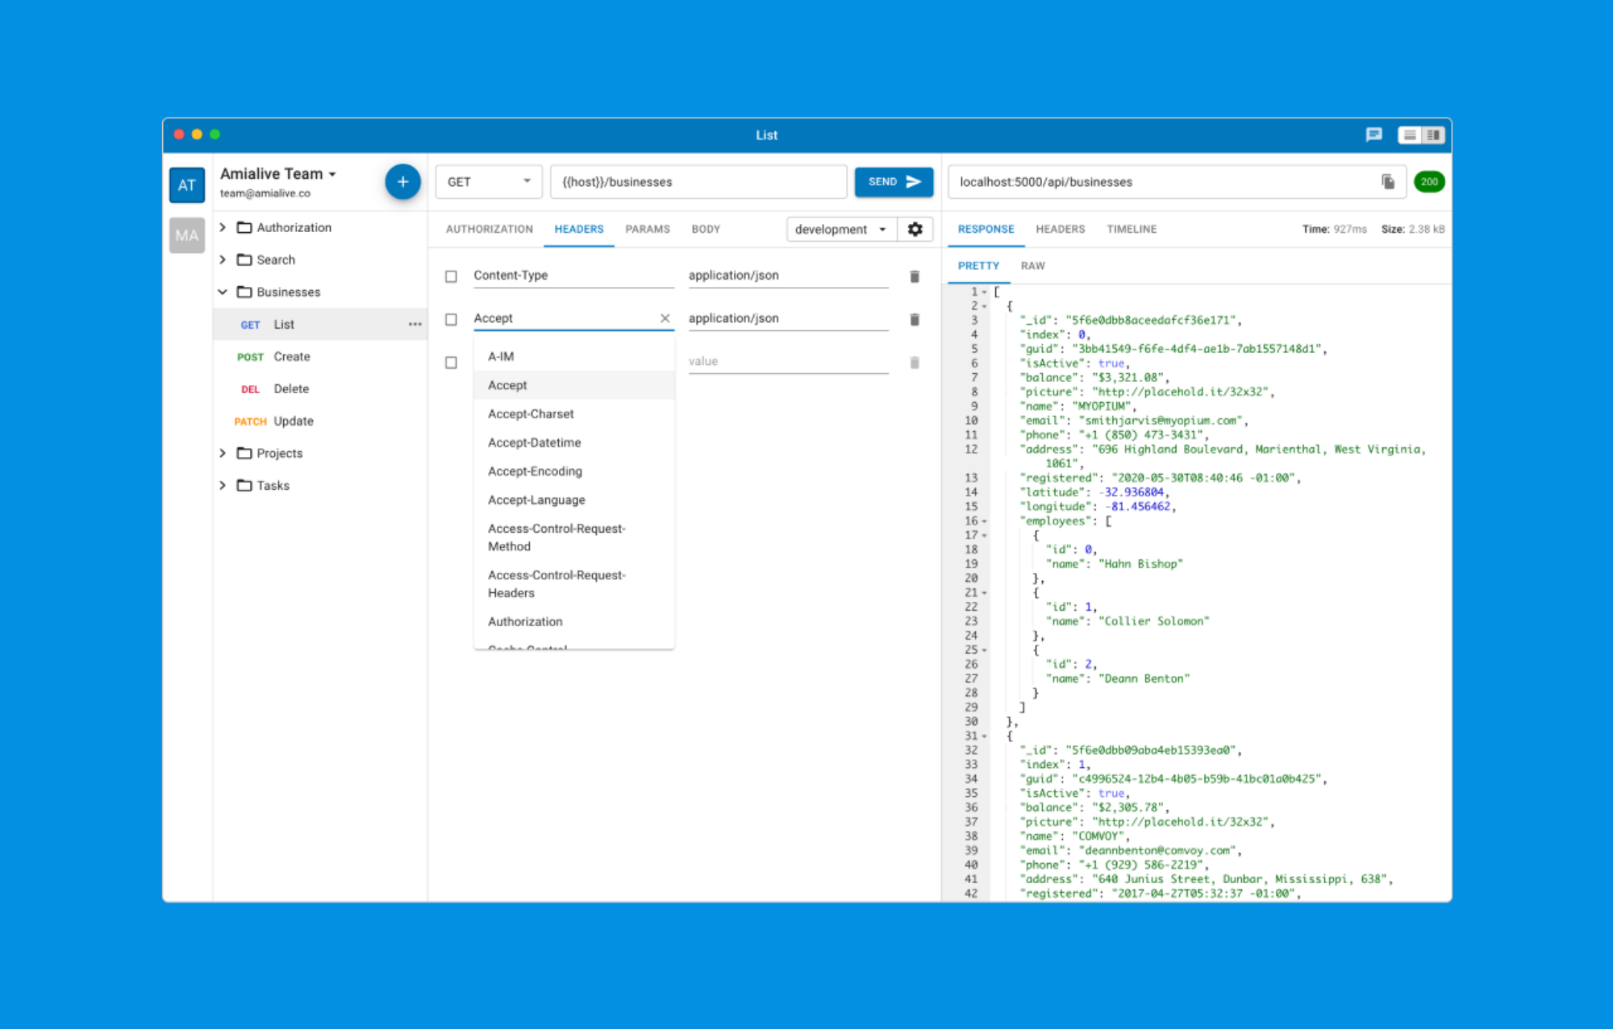Click the Send arrow button
Image resolution: width=1613 pixels, height=1029 pixels.
[x=894, y=182]
